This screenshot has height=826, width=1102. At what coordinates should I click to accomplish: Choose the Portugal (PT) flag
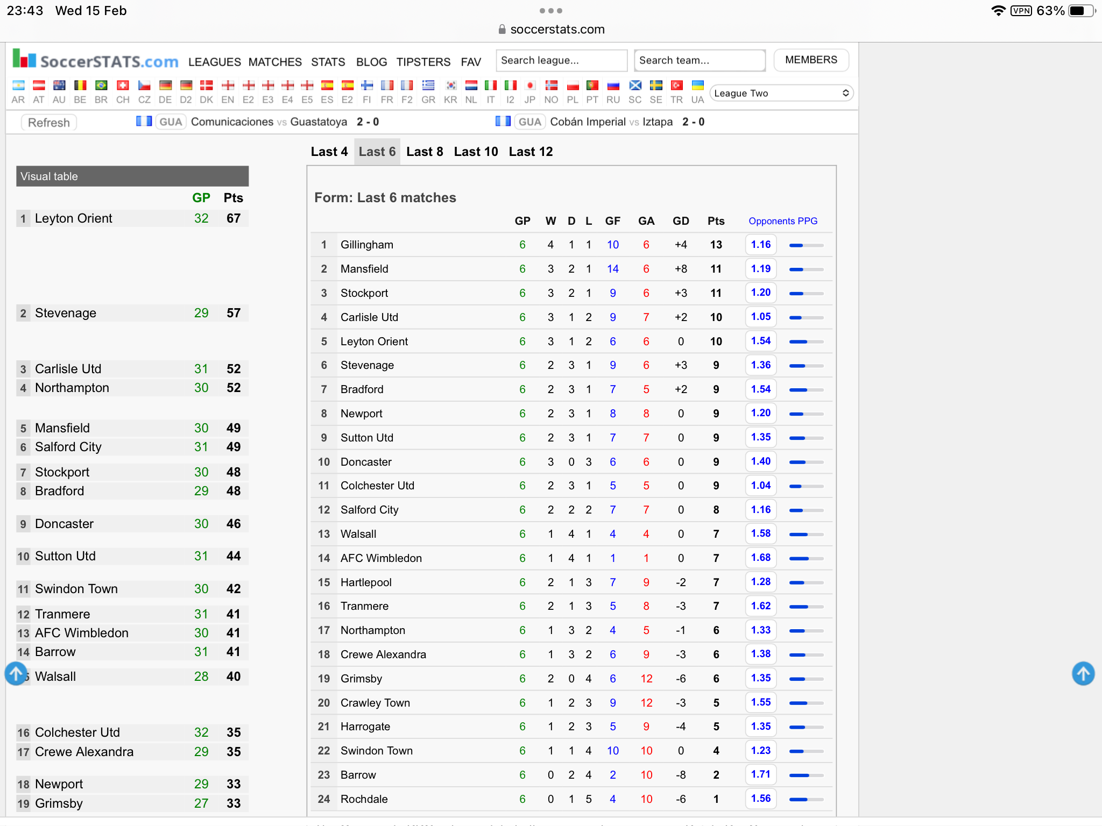(592, 85)
